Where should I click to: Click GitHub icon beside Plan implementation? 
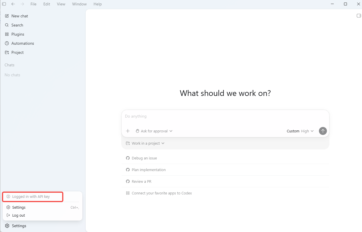pyautogui.click(x=128, y=170)
